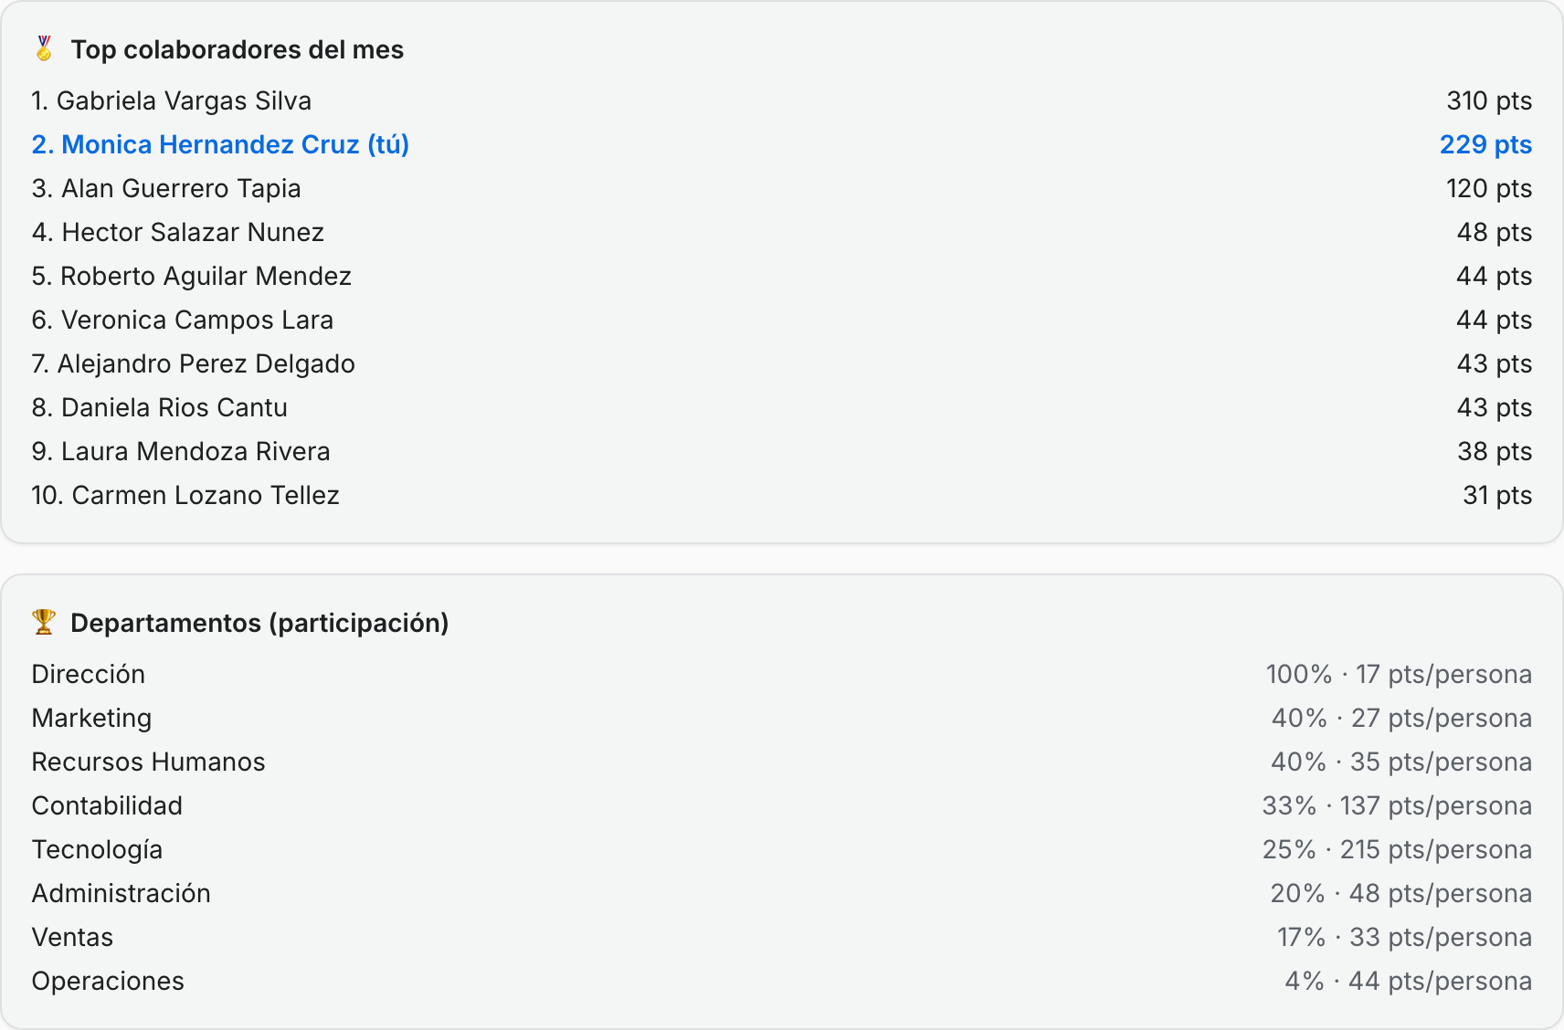The width and height of the screenshot is (1564, 1030).
Task: Click the medal icon beside Top colaboradores
Action: point(44,48)
